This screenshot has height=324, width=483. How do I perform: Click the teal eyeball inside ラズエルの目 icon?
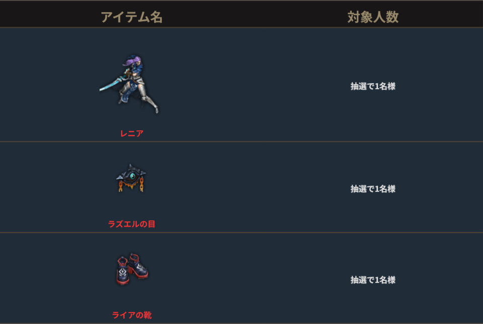tap(132, 176)
